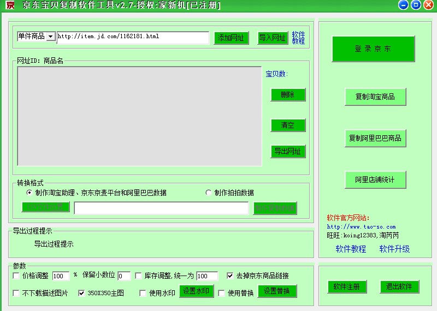This screenshot has width=437, height=311.
Task: Click the stock quantity field showing 100
Action: click(207, 276)
